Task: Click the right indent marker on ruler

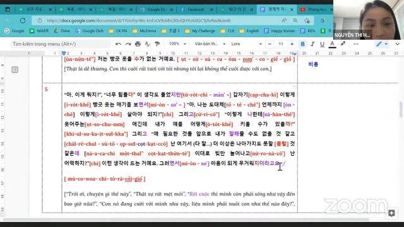Action: [x=295, y=54]
